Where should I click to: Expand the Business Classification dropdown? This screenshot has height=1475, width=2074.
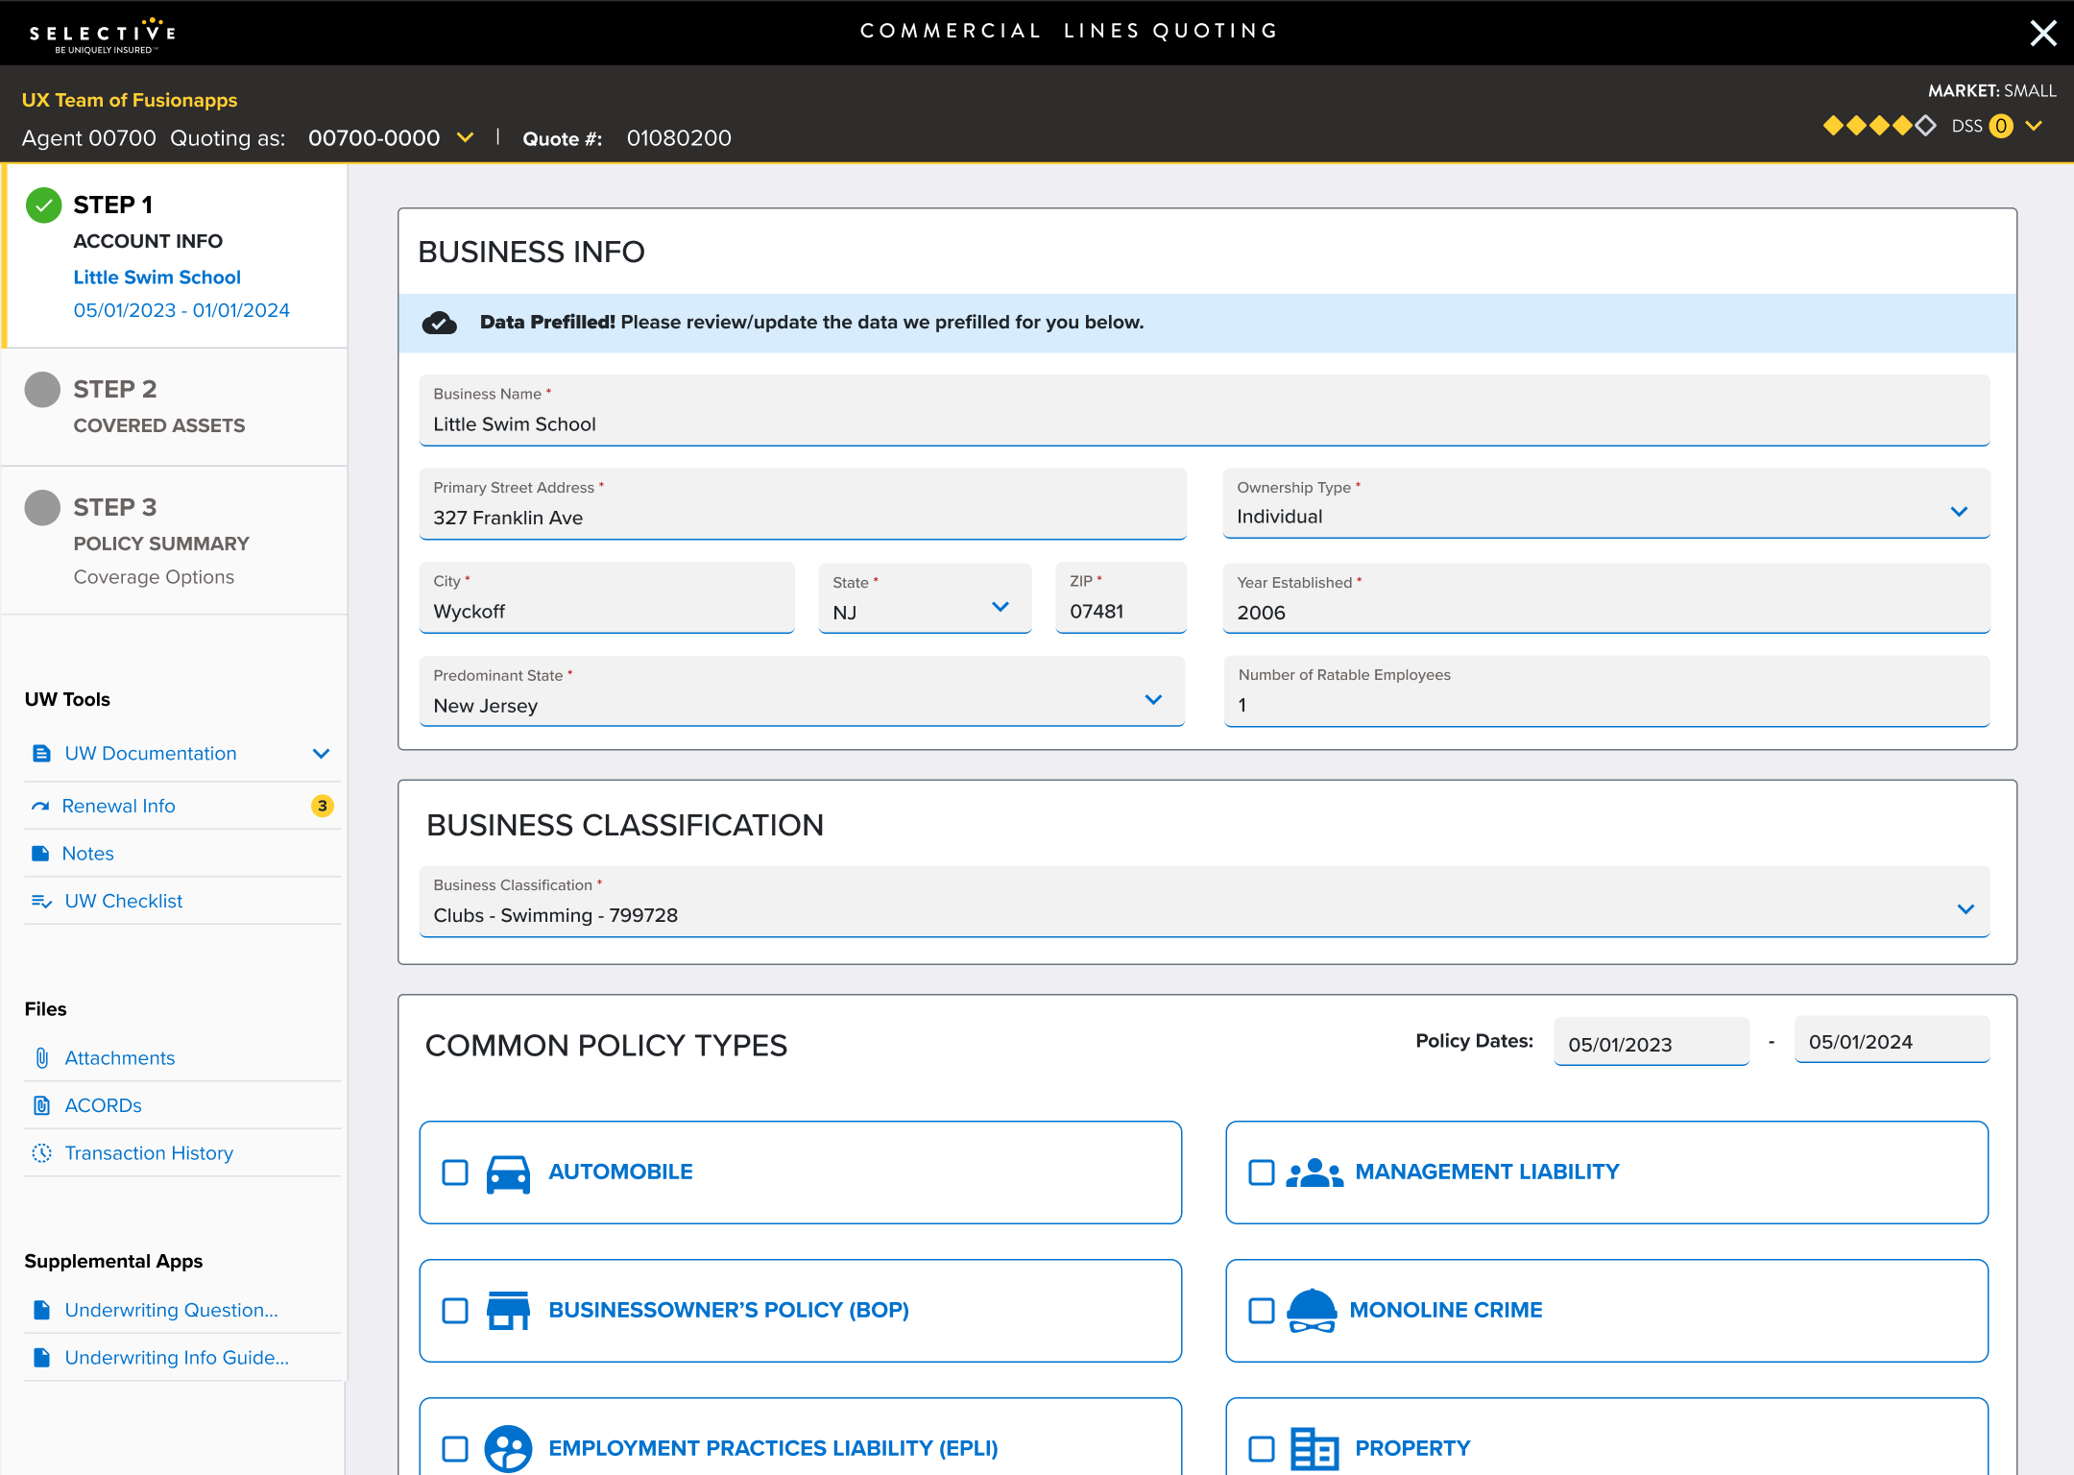click(x=1964, y=911)
